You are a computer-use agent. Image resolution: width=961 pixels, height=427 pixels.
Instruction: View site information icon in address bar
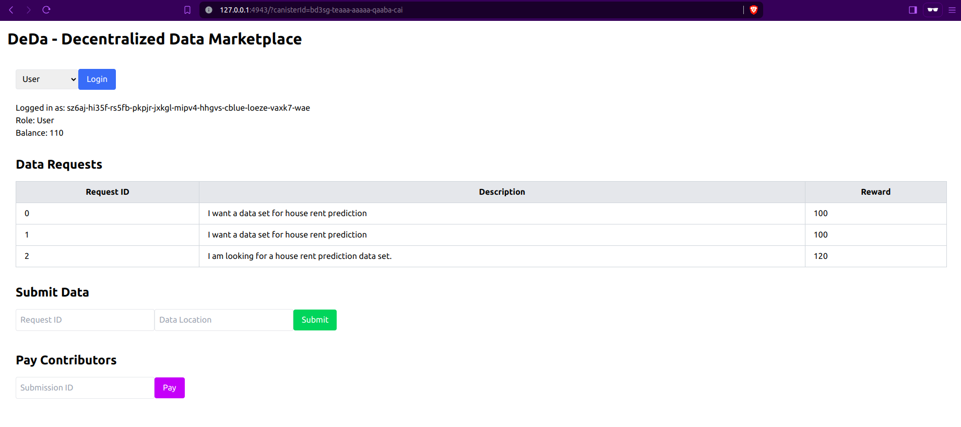[209, 10]
